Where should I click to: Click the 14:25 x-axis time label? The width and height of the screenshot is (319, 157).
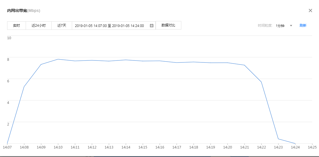pyautogui.click(x=312, y=148)
